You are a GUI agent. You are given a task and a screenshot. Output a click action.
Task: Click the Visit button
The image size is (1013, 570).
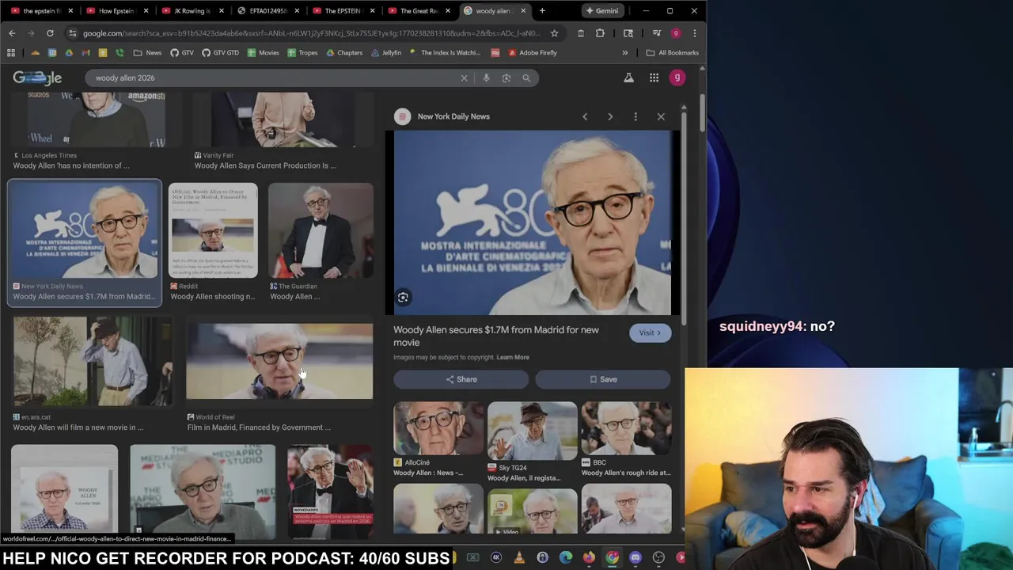point(650,332)
